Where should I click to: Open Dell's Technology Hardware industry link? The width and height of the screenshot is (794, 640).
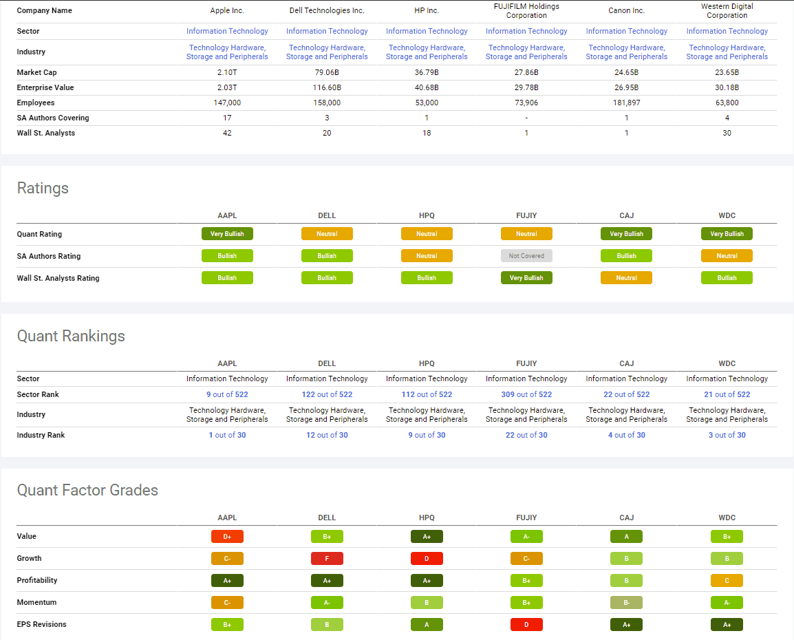click(x=327, y=52)
